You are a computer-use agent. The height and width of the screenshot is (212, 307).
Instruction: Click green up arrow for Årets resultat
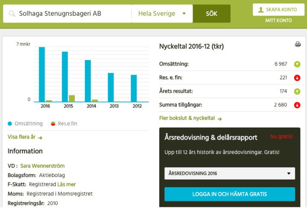297,91
